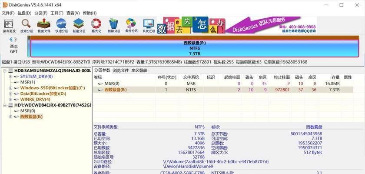Screen dimensions: 365x174
Task: Click the 总扇区数 value 15628017664
Action: [191, 152]
